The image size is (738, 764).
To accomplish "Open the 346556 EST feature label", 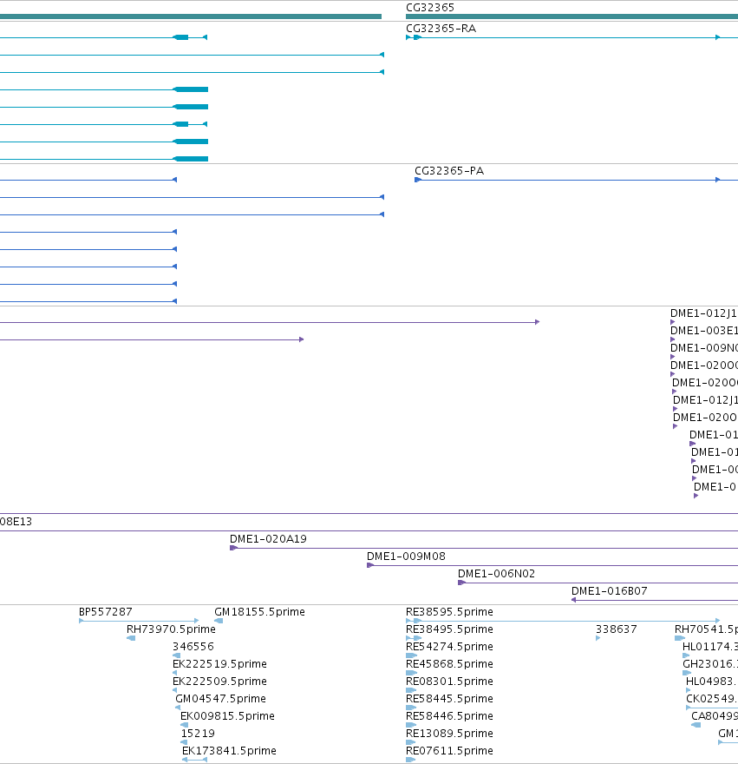I will pyautogui.click(x=193, y=647).
